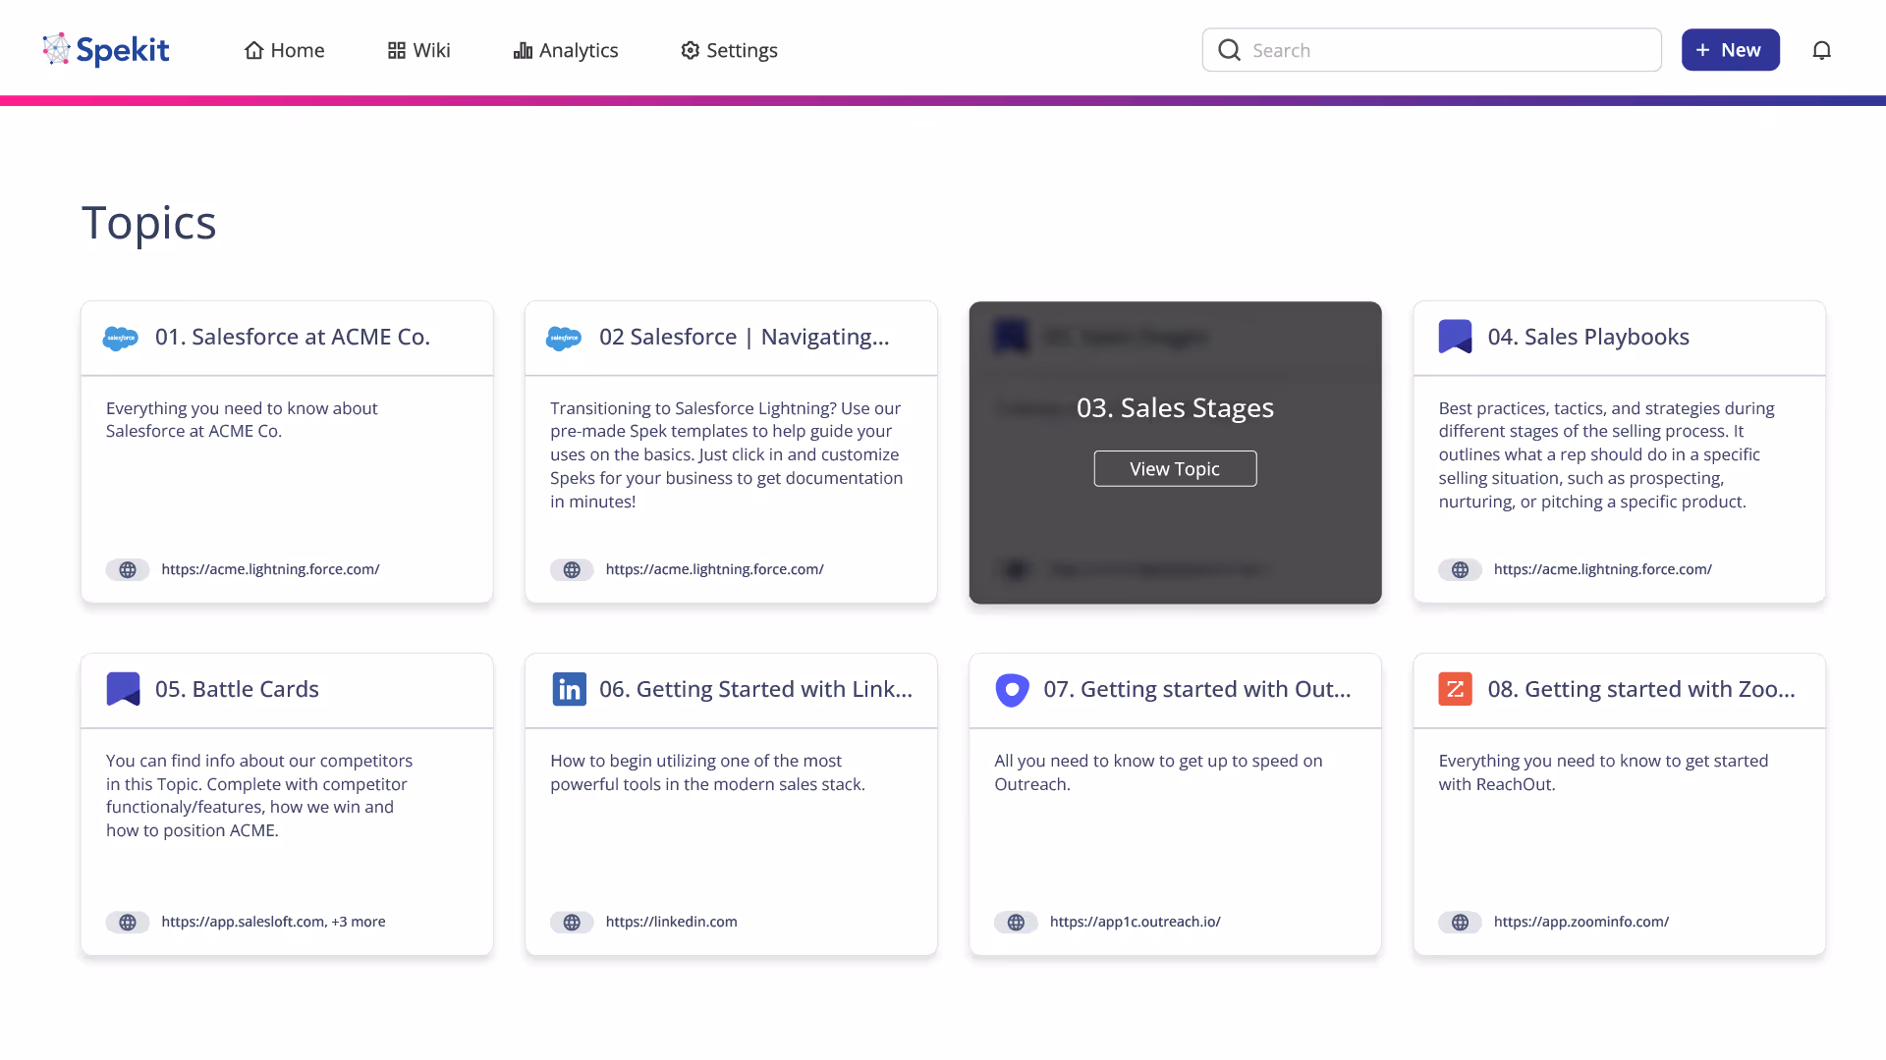Click View Topic for Sales Stages

pyautogui.click(x=1175, y=468)
